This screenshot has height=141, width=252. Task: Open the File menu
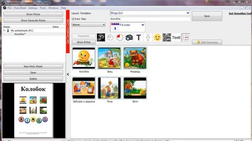[9, 8]
